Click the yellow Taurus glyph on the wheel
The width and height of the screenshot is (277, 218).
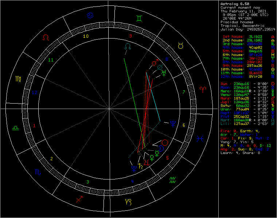[x=180, y=45]
